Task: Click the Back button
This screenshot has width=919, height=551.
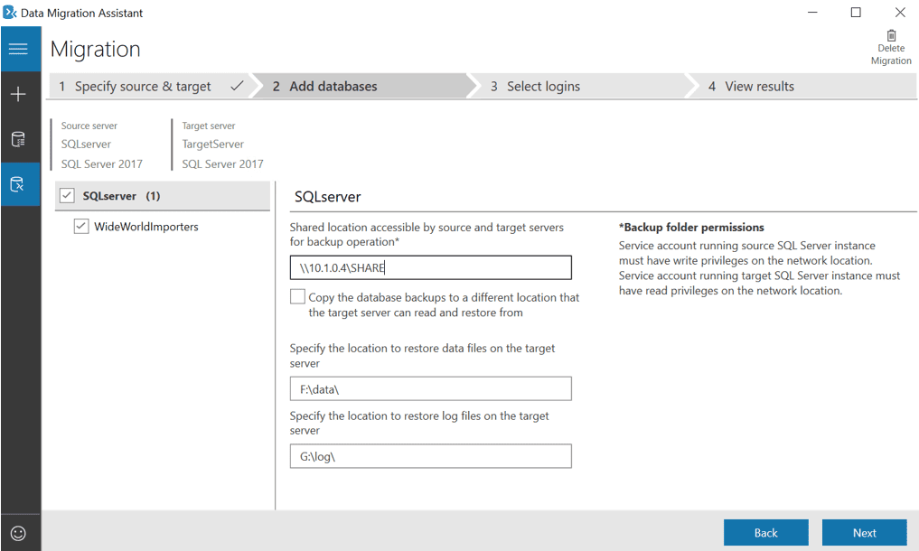Action: pyautogui.click(x=766, y=533)
